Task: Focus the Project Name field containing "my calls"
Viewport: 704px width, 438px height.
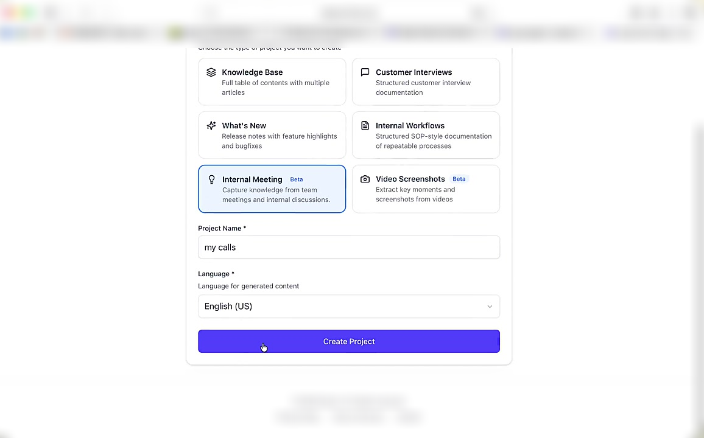Action: 348,248
